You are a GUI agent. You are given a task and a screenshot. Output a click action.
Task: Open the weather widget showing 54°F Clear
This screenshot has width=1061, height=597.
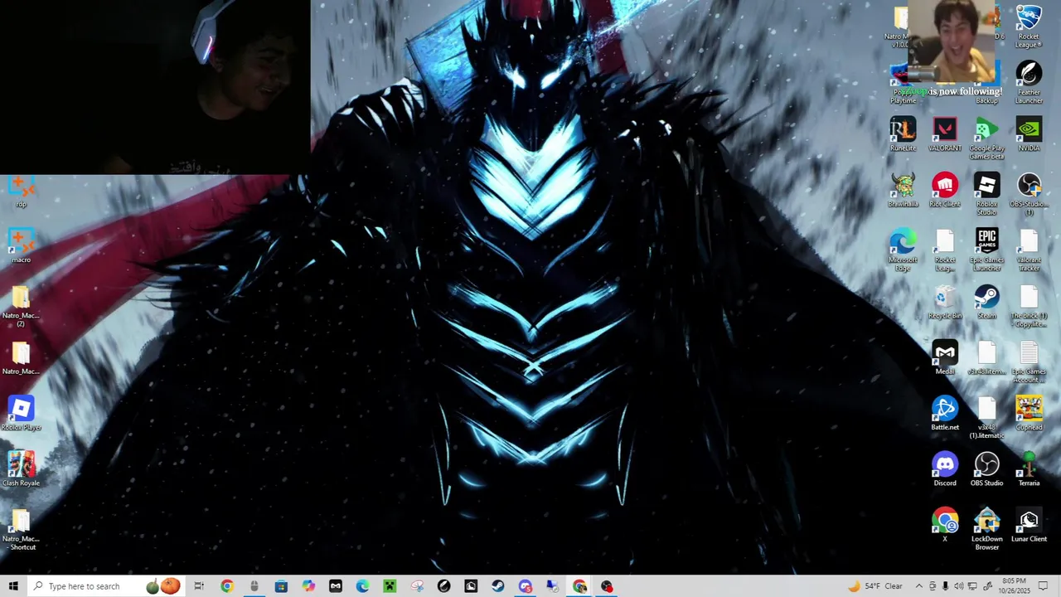pyautogui.click(x=875, y=586)
